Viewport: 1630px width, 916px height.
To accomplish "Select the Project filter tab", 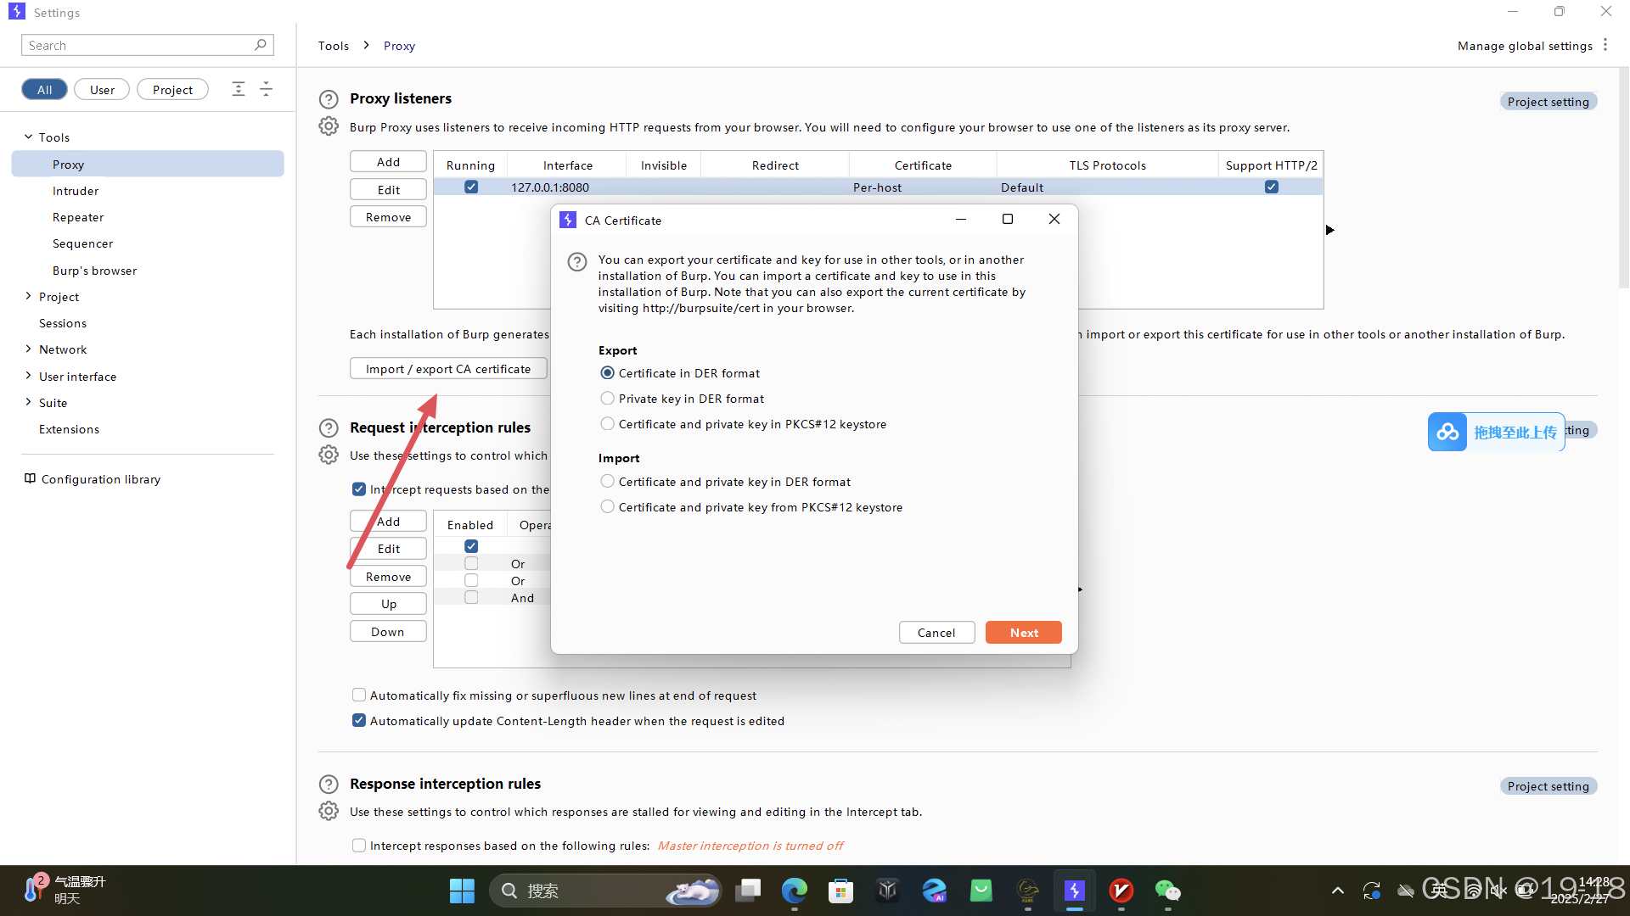I will coord(172,90).
